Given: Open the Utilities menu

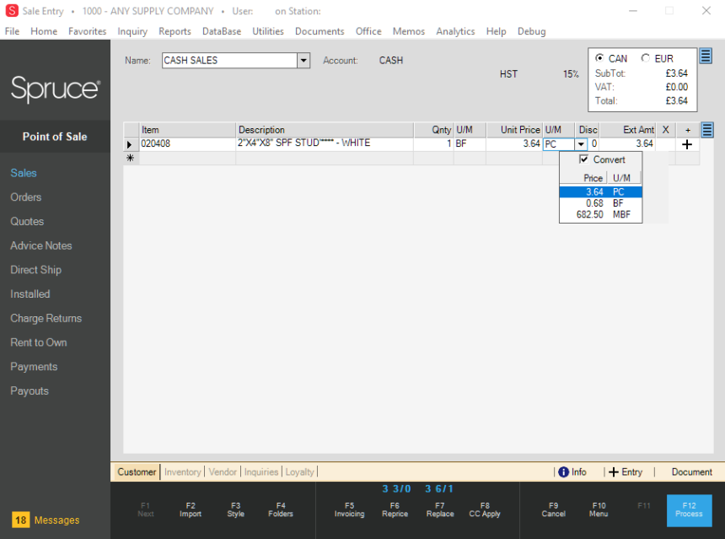Looking at the screenshot, I should tap(268, 31).
